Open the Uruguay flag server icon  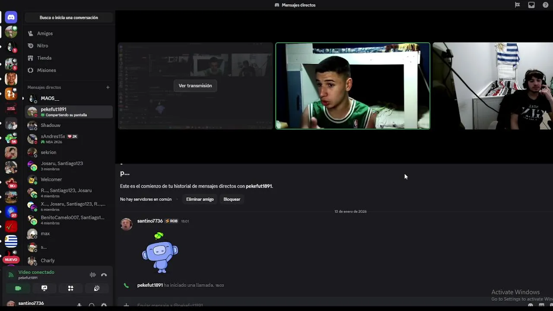(11, 241)
